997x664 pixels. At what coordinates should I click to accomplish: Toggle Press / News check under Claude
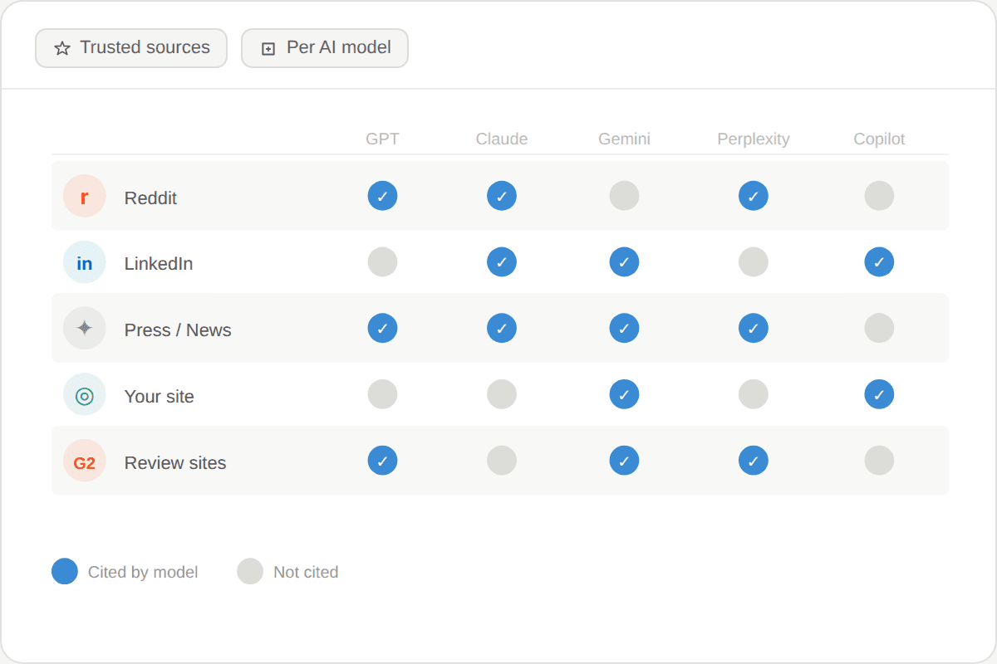tap(502, 328)
